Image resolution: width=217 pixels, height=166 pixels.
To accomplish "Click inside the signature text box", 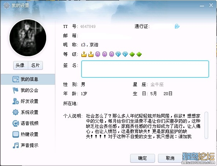I will tap(145, 69).
